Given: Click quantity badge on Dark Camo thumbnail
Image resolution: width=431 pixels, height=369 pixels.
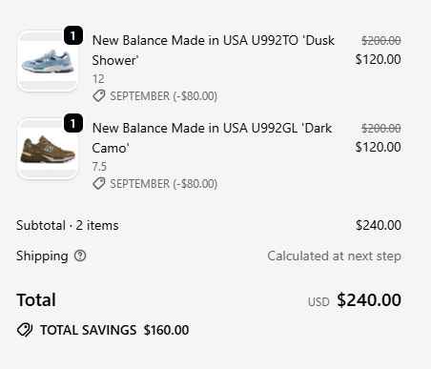Looking at the screenshot, I should [73, 123].
